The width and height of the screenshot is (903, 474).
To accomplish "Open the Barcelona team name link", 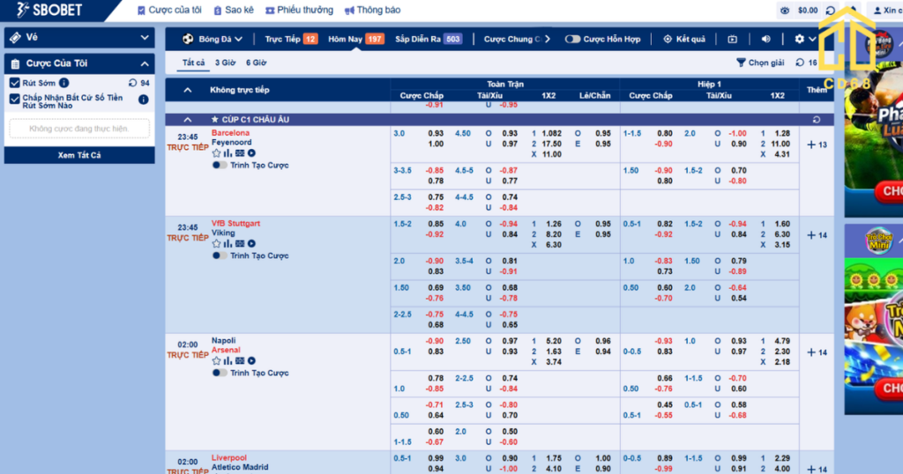I will [230, 133].
